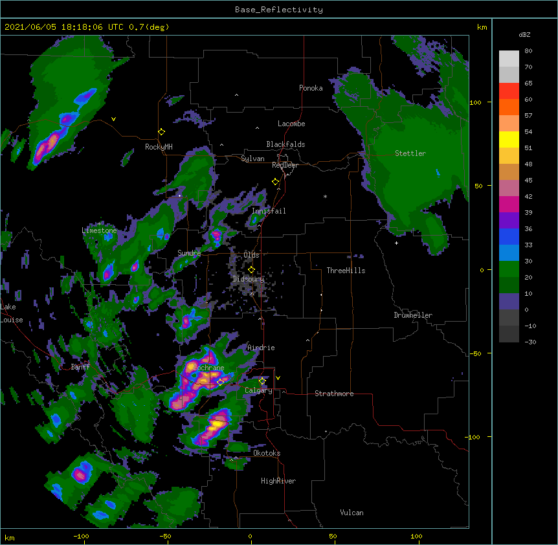Click the yellow diamond marker above Calgary label
Image resolution: width=558 pixels, height=545 pixels.
pos(262,381)
